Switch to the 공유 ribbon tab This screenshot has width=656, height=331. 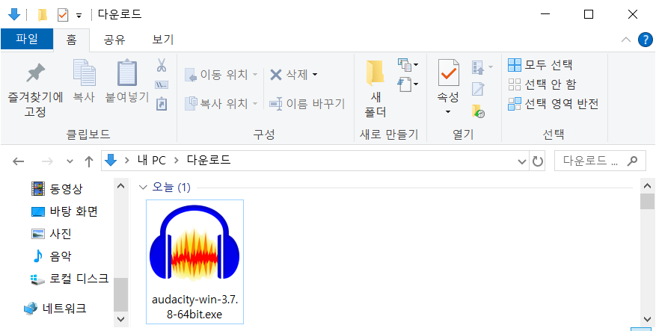click(x=114, y=40)
